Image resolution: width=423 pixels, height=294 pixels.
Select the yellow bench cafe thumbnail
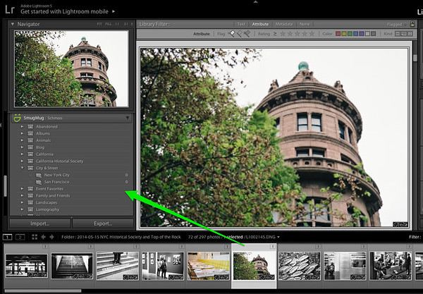(x=208, y=266)
